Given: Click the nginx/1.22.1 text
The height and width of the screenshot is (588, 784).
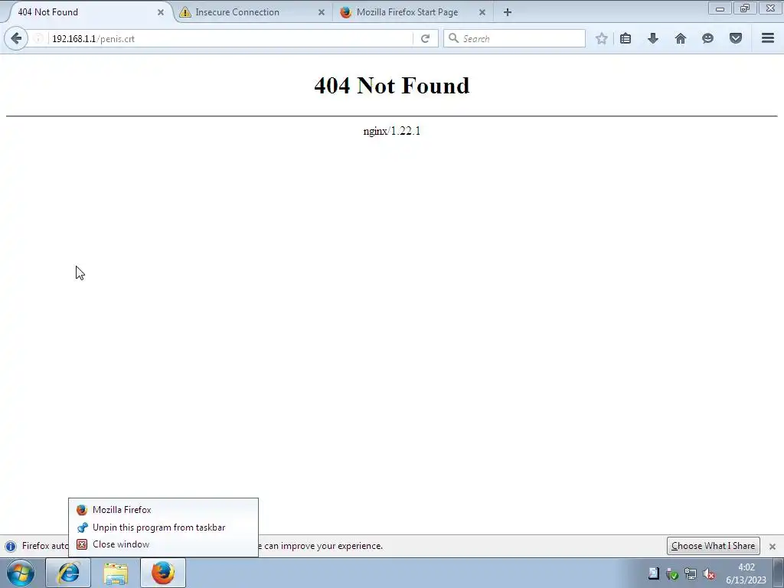Looking at the screenshot, I should click(392, 131).
